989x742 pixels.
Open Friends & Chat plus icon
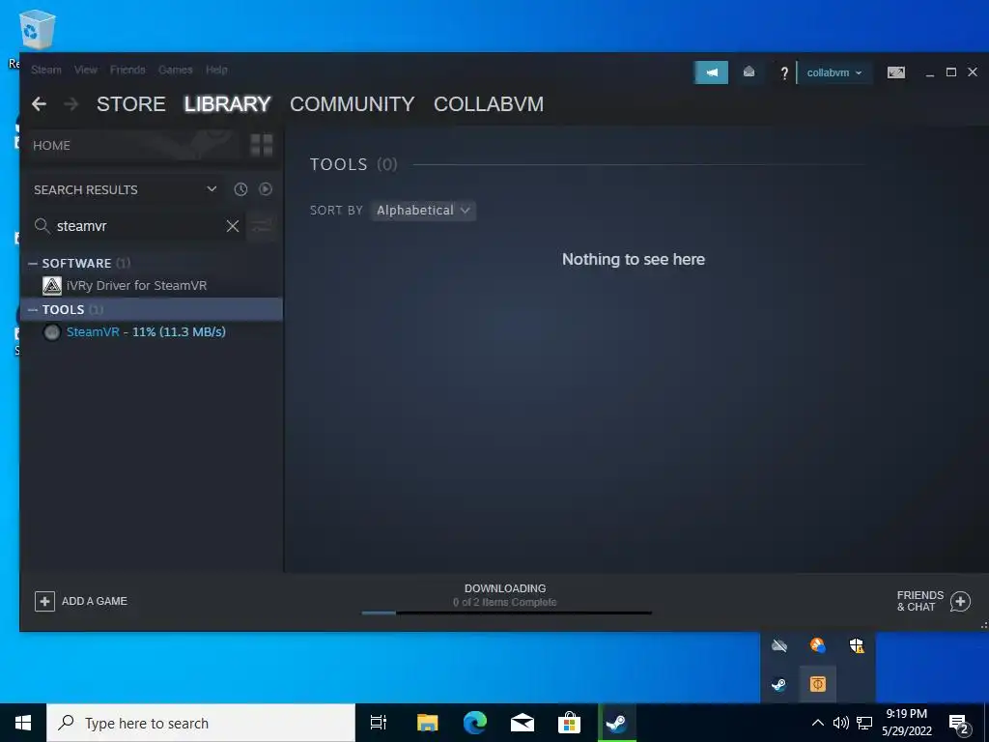960,601
